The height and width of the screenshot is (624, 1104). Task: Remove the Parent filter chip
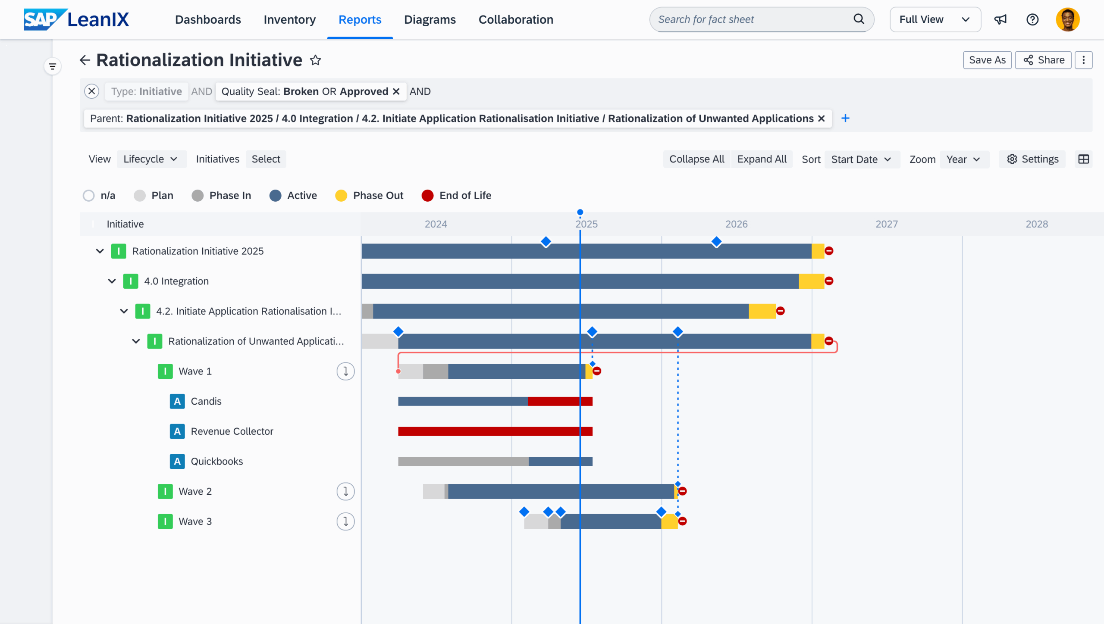(x=821, y=119)
